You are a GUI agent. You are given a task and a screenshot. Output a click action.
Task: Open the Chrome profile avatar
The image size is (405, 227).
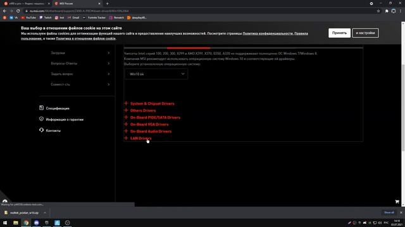click(394, 11)
